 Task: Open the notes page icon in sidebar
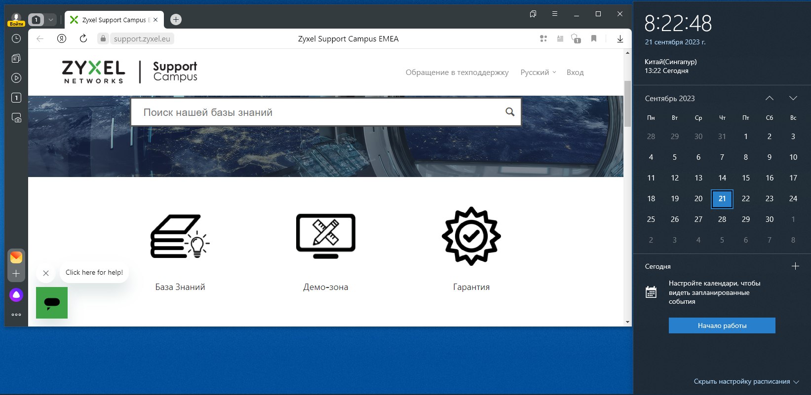16,58
